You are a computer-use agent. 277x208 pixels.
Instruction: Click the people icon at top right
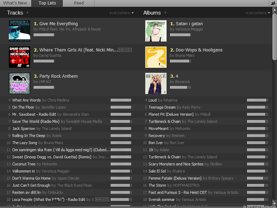point(273,3)
